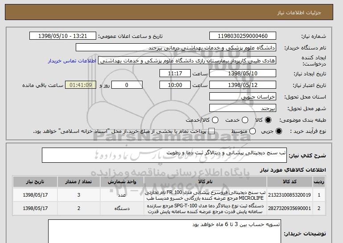The image size is (343, 243).
Task: Click the تاریخ اعتبار نیاز date 1398/05/12
Action: point(243,85)
